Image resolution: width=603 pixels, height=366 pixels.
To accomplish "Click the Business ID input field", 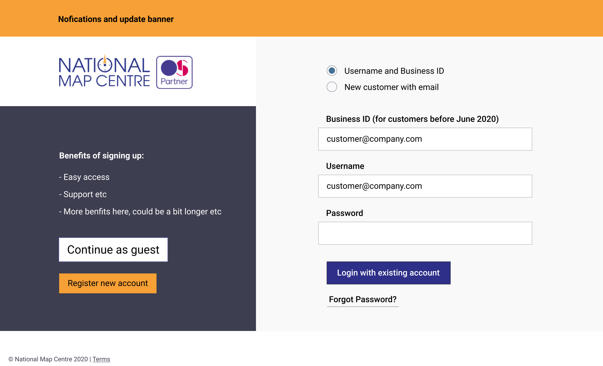I will point(425,139).
